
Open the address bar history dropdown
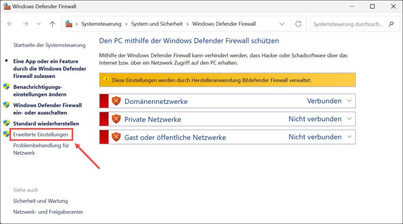click(282, 24)
